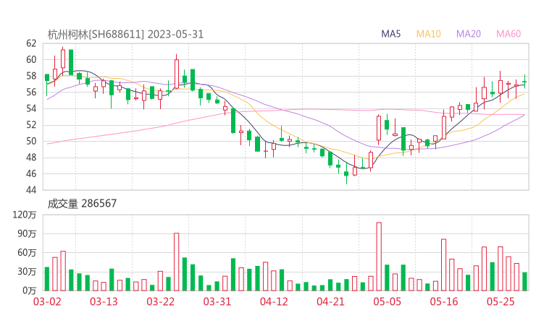Click the 成交量 286567 volume label
This screenshot has width=536, height=318.
pos(82,203)
